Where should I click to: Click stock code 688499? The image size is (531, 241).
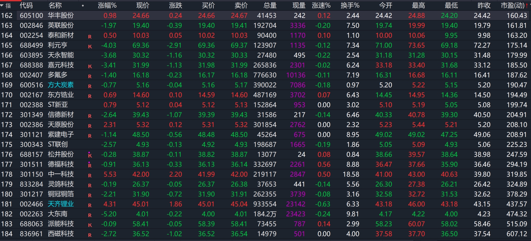[31, 45]
